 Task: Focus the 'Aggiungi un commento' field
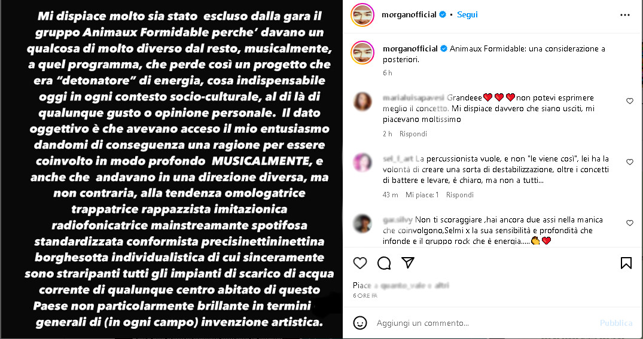click(x=484, y=323)
